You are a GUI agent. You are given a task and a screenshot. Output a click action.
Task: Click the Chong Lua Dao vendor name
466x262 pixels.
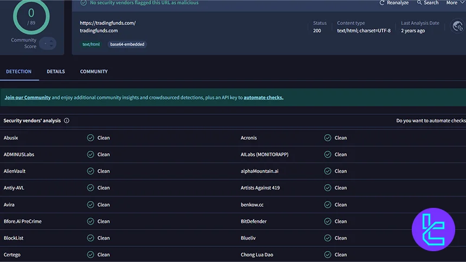coord(257,254)
